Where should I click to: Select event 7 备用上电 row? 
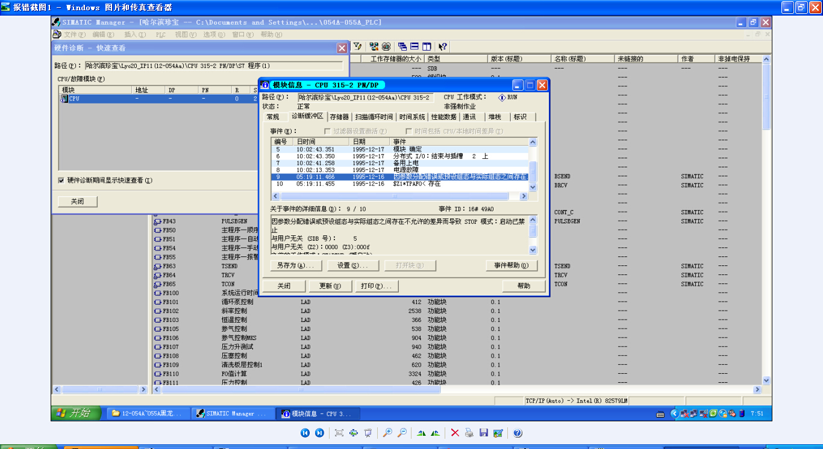399,163
